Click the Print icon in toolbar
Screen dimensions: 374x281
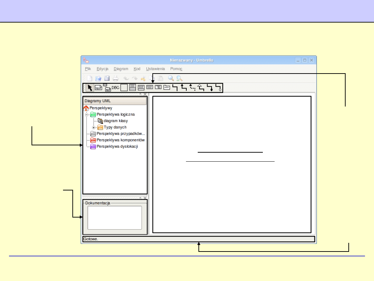[115, 78]
